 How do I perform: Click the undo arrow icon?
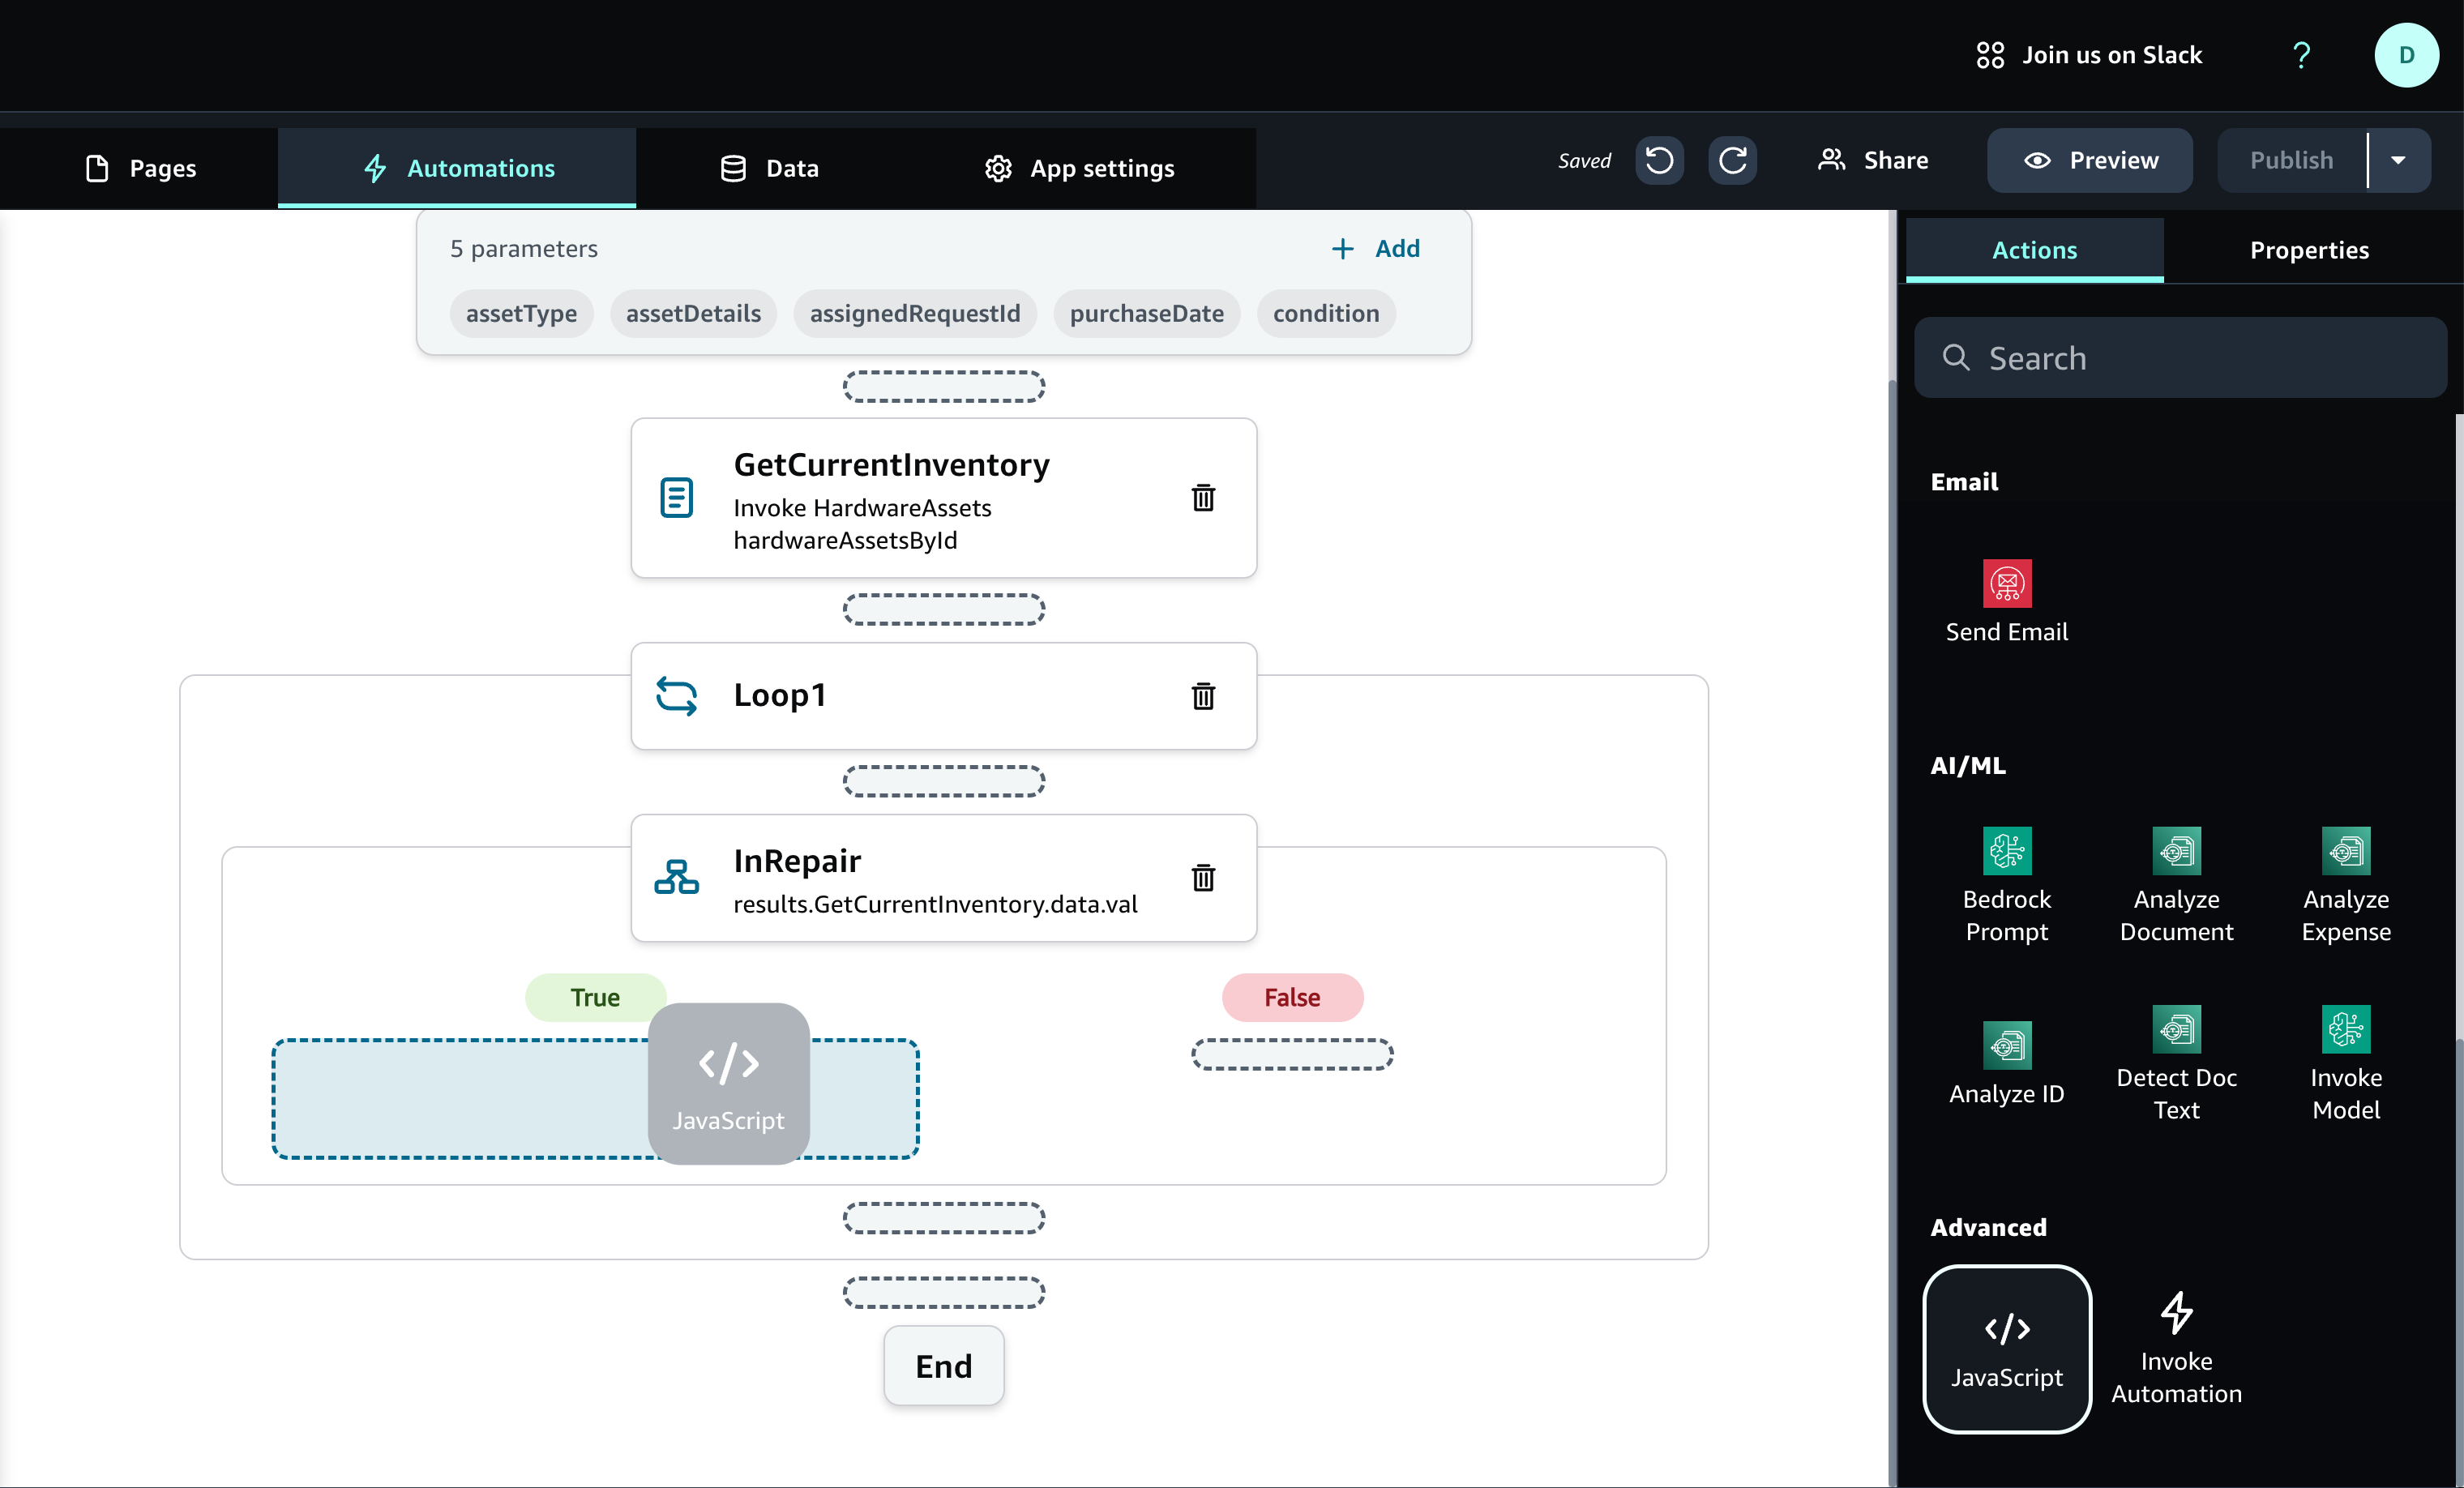[x=1659, y=160]
